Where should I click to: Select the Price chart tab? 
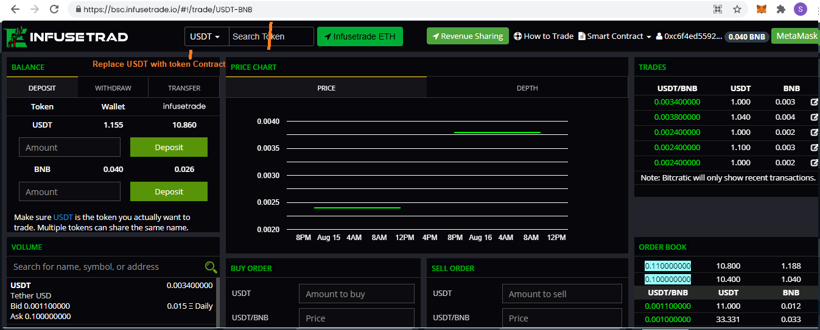(x=326, y=88)
